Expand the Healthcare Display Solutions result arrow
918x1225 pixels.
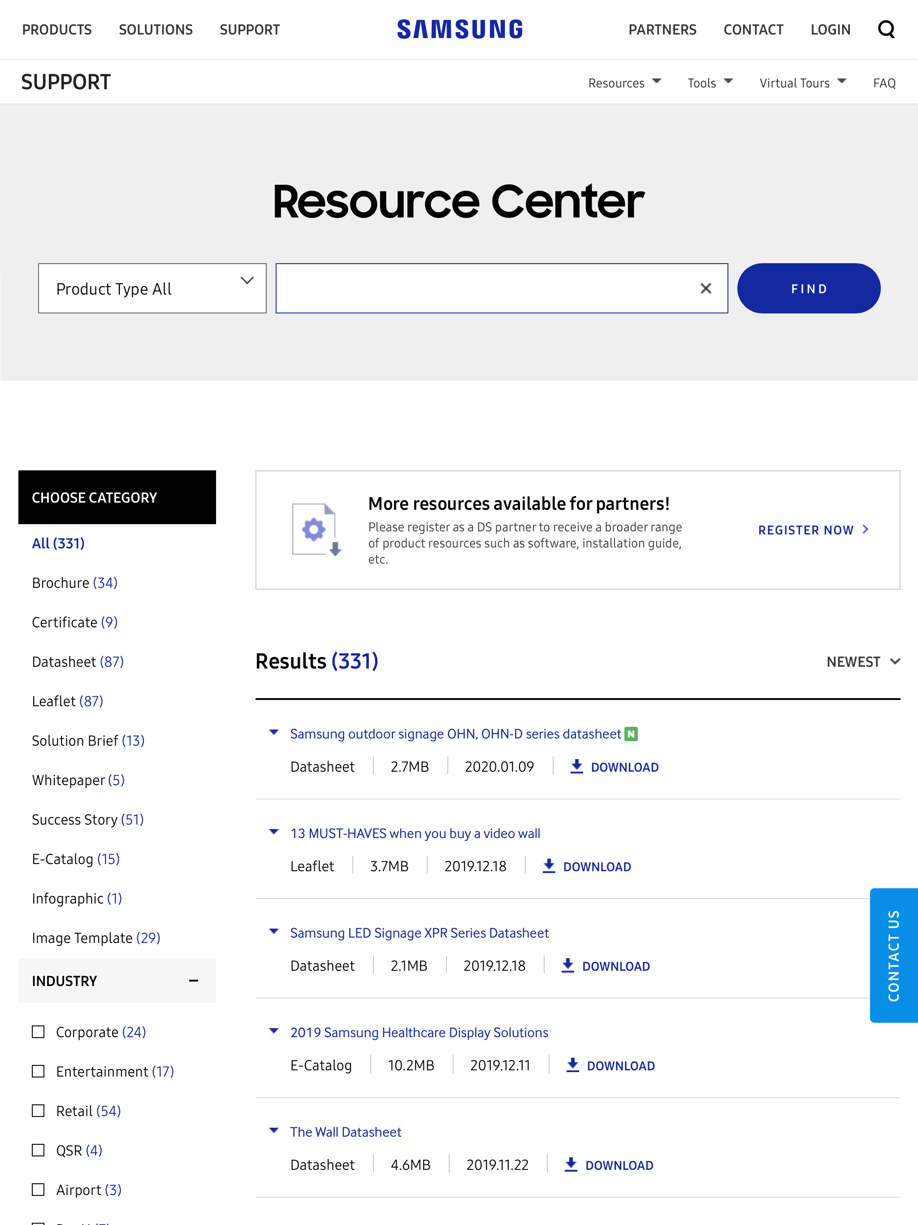[x=273, y=1031]
